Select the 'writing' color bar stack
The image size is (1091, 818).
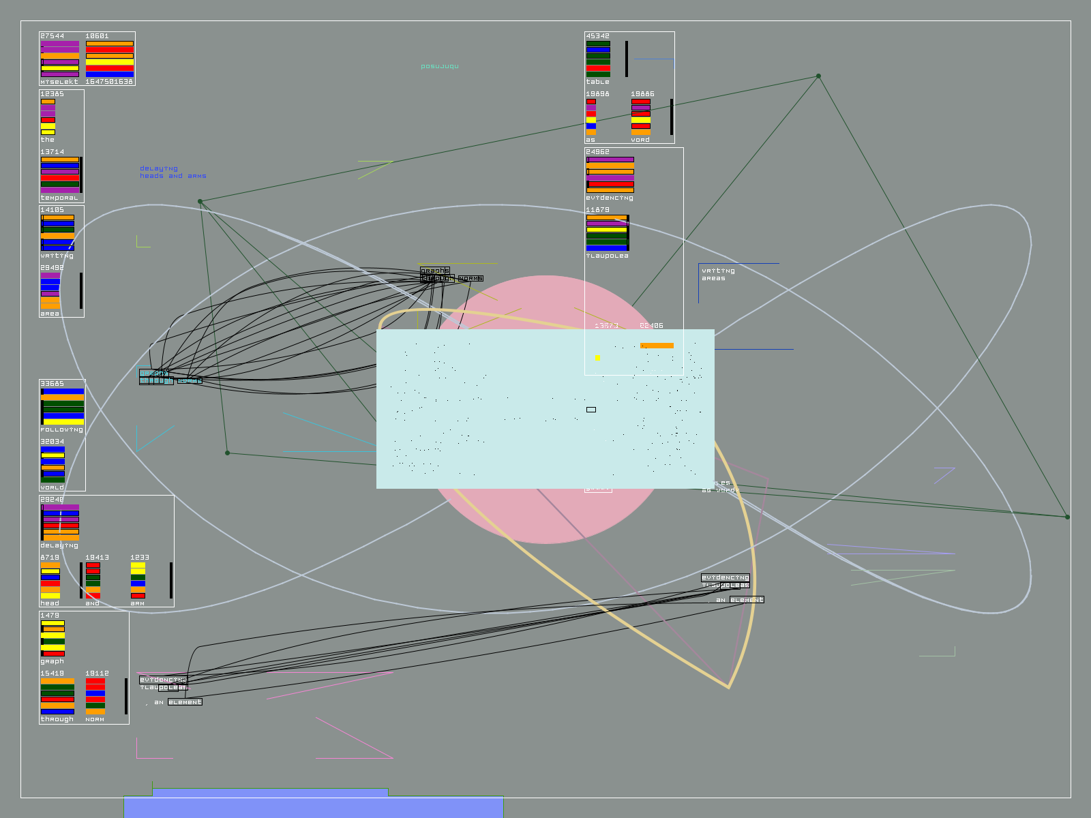pyautogui.click(x=57, y=232)
